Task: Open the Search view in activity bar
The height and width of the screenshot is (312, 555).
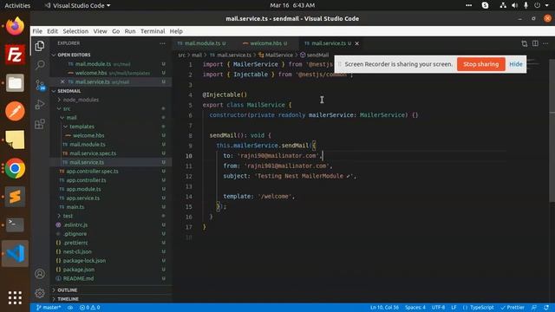Action: click(40, 65)
